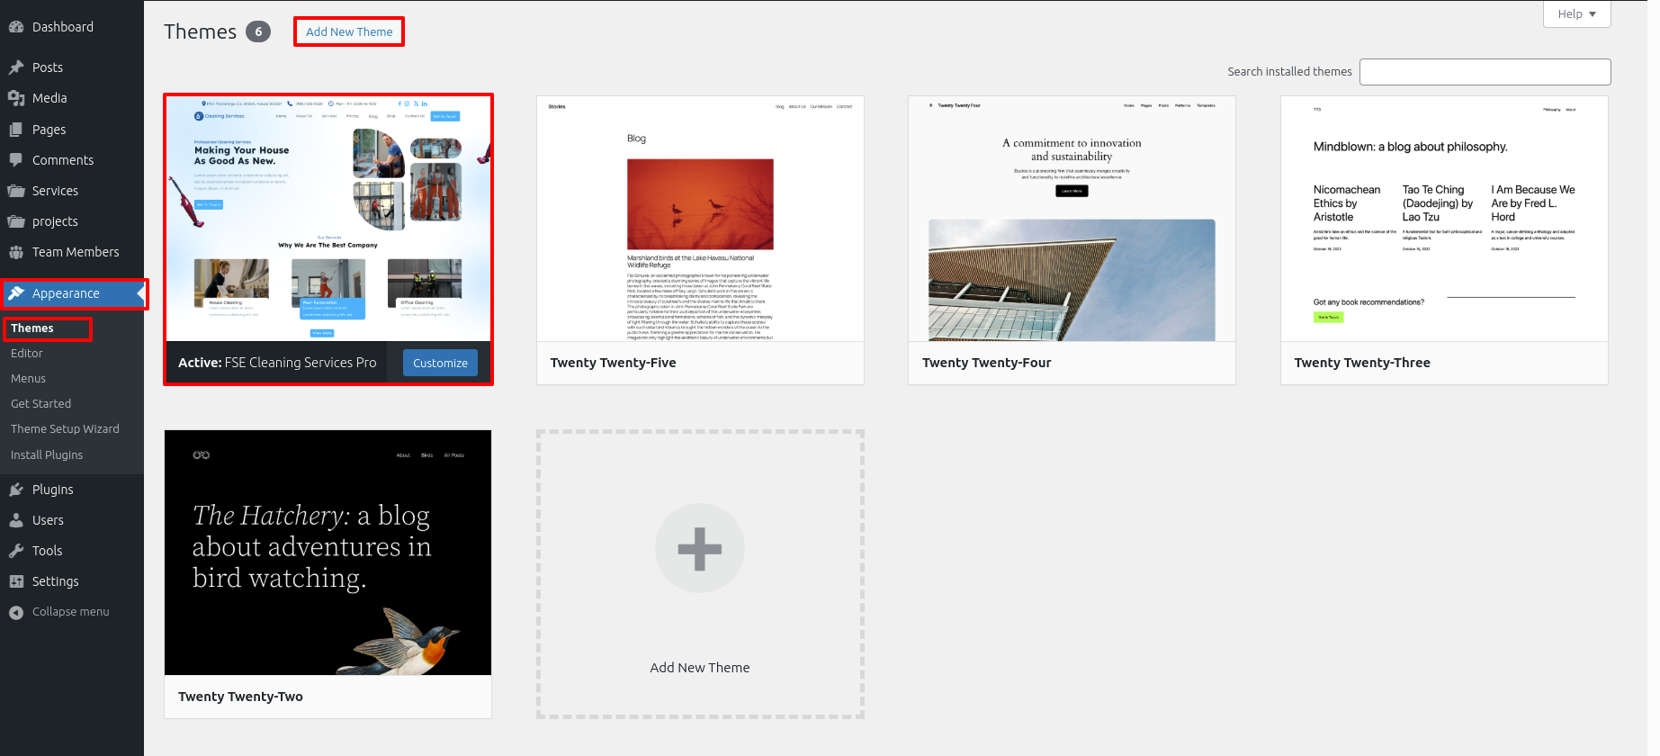Viewport: 1660px width, 756px height.
Task: Open the Menus submenu item
Action: pyautogui.click(x=28, y=379)
